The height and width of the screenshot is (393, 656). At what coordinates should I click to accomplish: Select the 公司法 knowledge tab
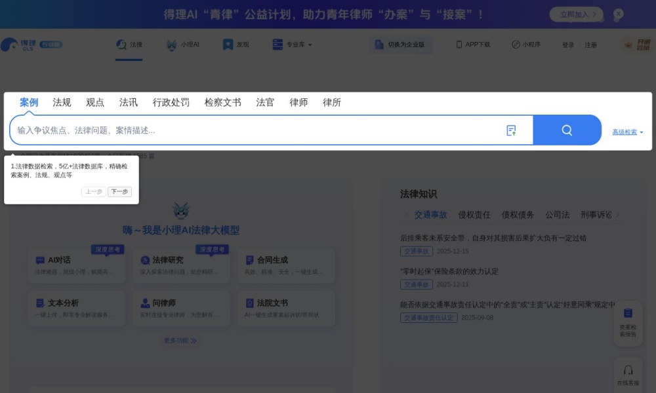[x=558, y=214]
